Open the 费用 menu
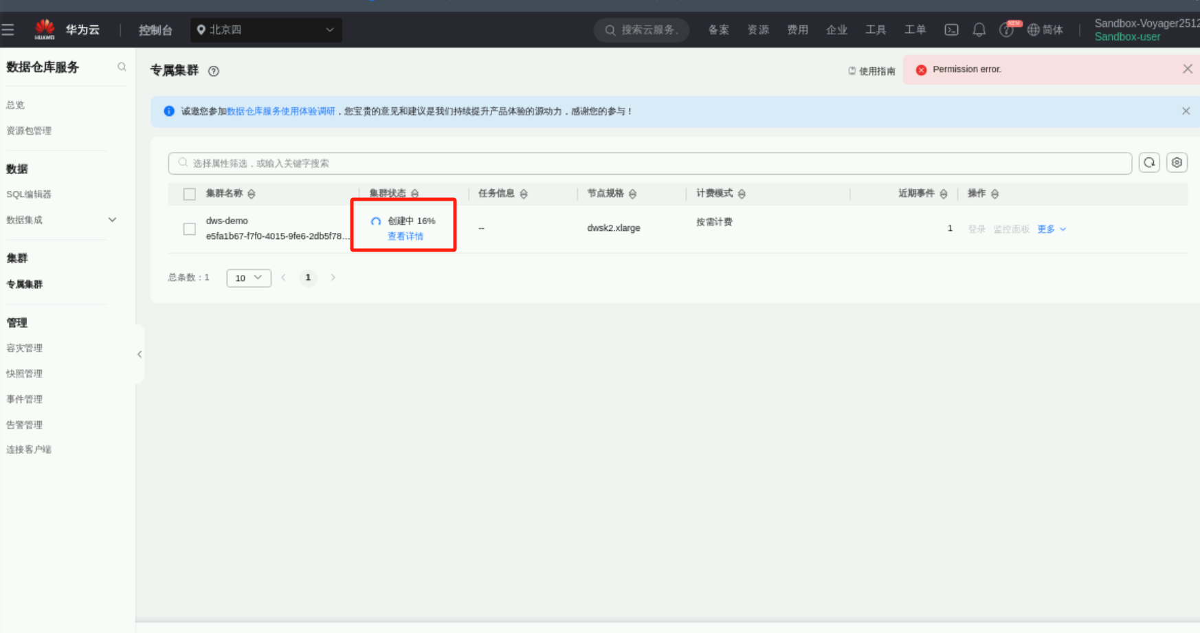The width and height of the screenshot is (1200, 633). click(797, 30)
